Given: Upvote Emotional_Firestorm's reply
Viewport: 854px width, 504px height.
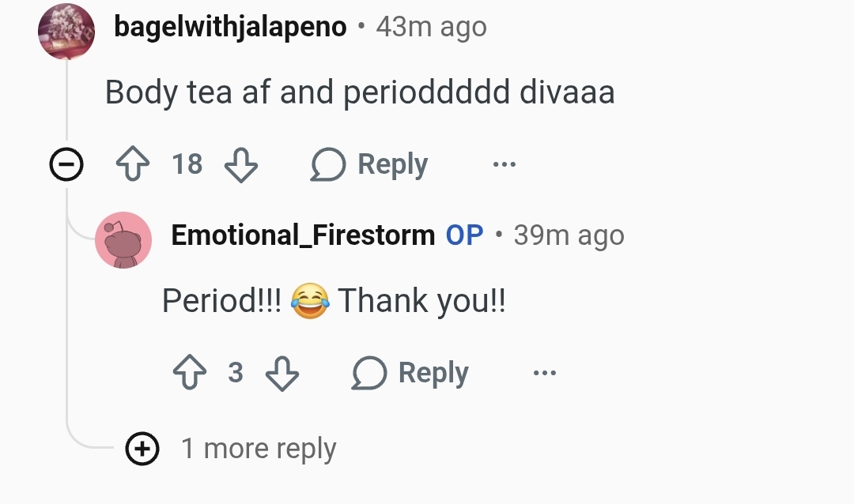Looking at the screenshot, I should (190, 372).
